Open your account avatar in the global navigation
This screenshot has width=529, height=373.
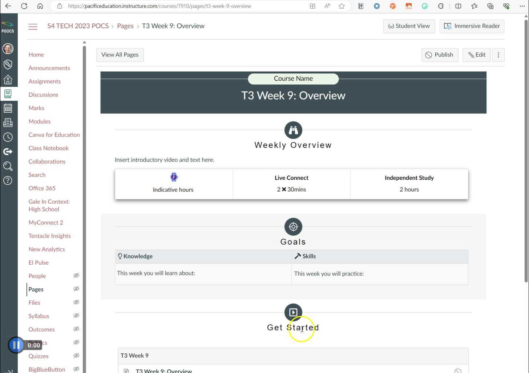(8, 48)
